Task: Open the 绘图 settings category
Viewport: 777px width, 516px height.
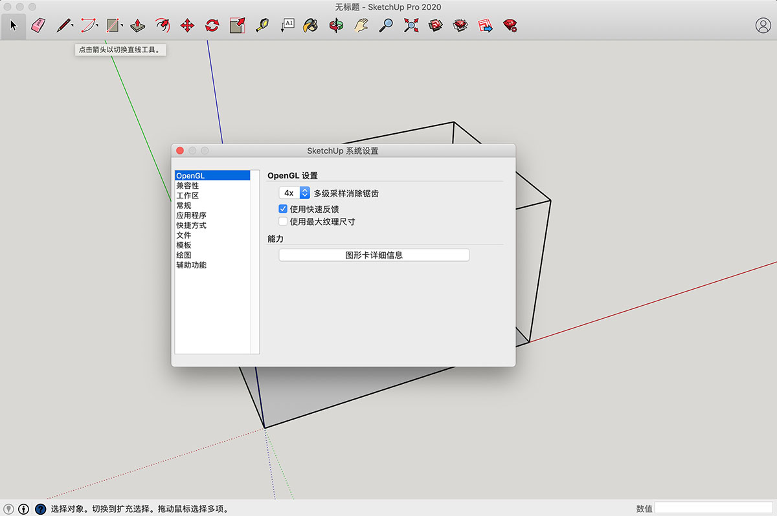Action: click(212, 255)
